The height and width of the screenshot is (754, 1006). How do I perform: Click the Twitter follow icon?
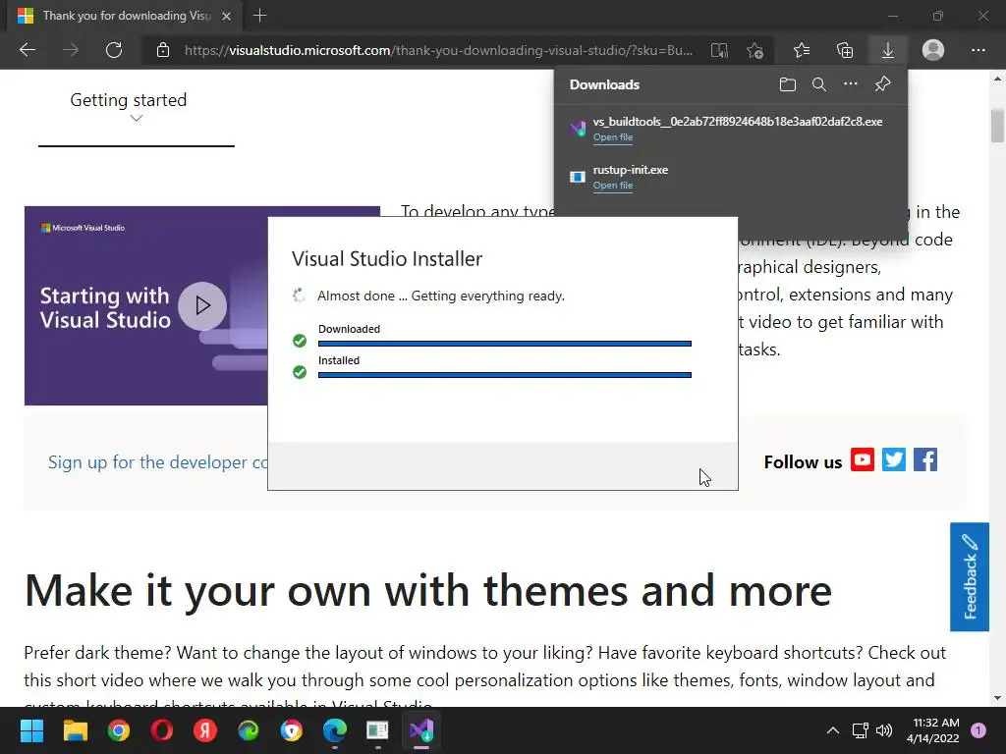894,459
